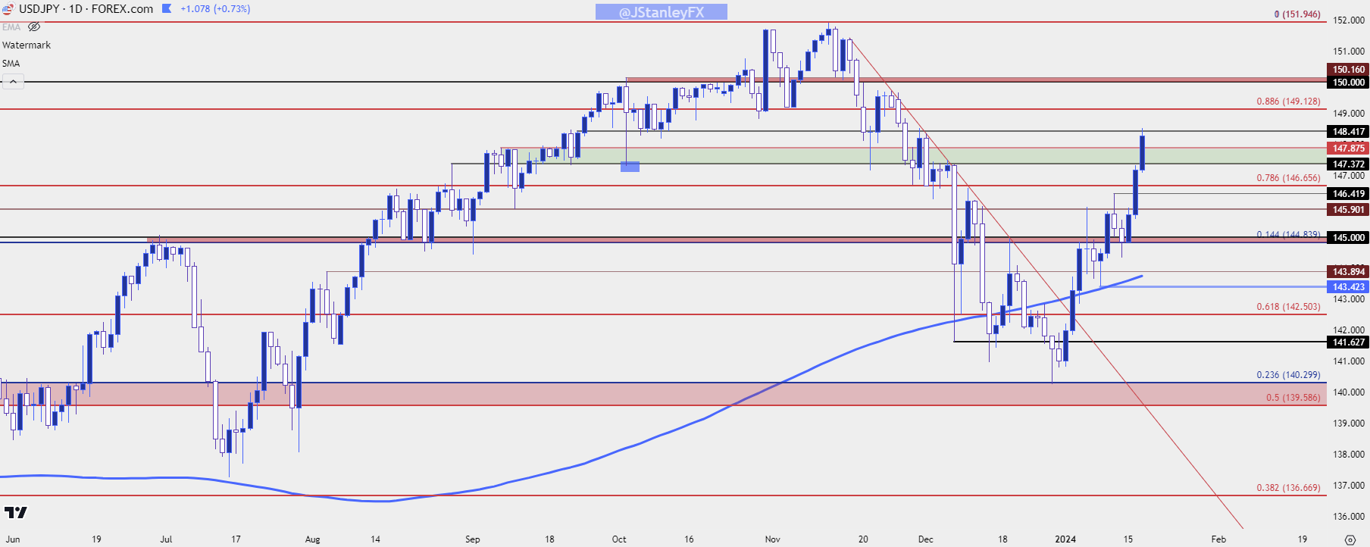Click the 0.236 (140.299) Fibonacci label

[x=1288, y=375]
